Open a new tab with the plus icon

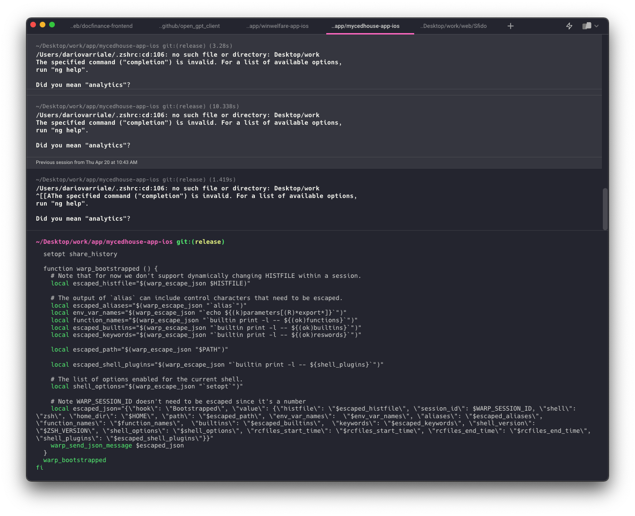511,26
